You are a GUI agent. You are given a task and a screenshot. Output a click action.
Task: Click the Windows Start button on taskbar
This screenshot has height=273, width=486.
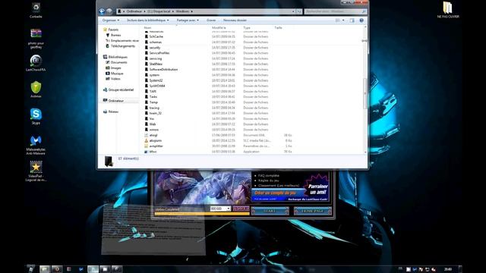click(x=30, y=269)
